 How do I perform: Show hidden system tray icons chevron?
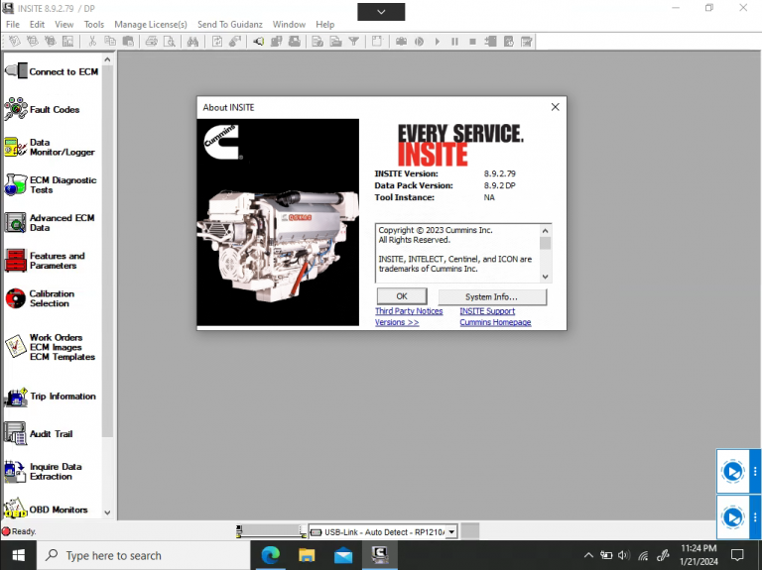tap(588, 556)
